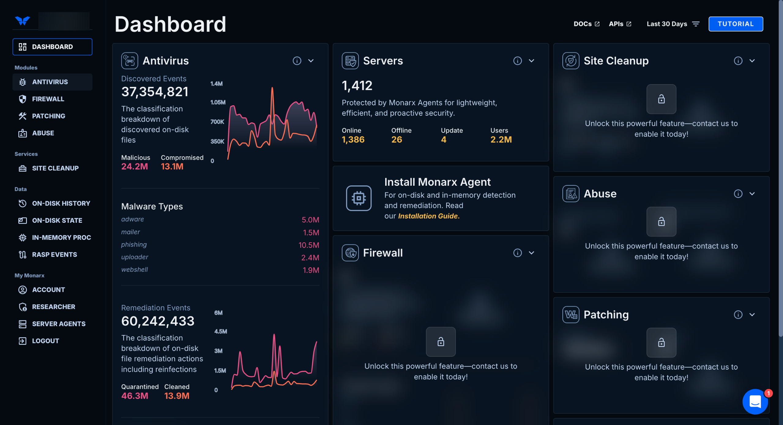Click the Servers card info icon

coord(517,61)
